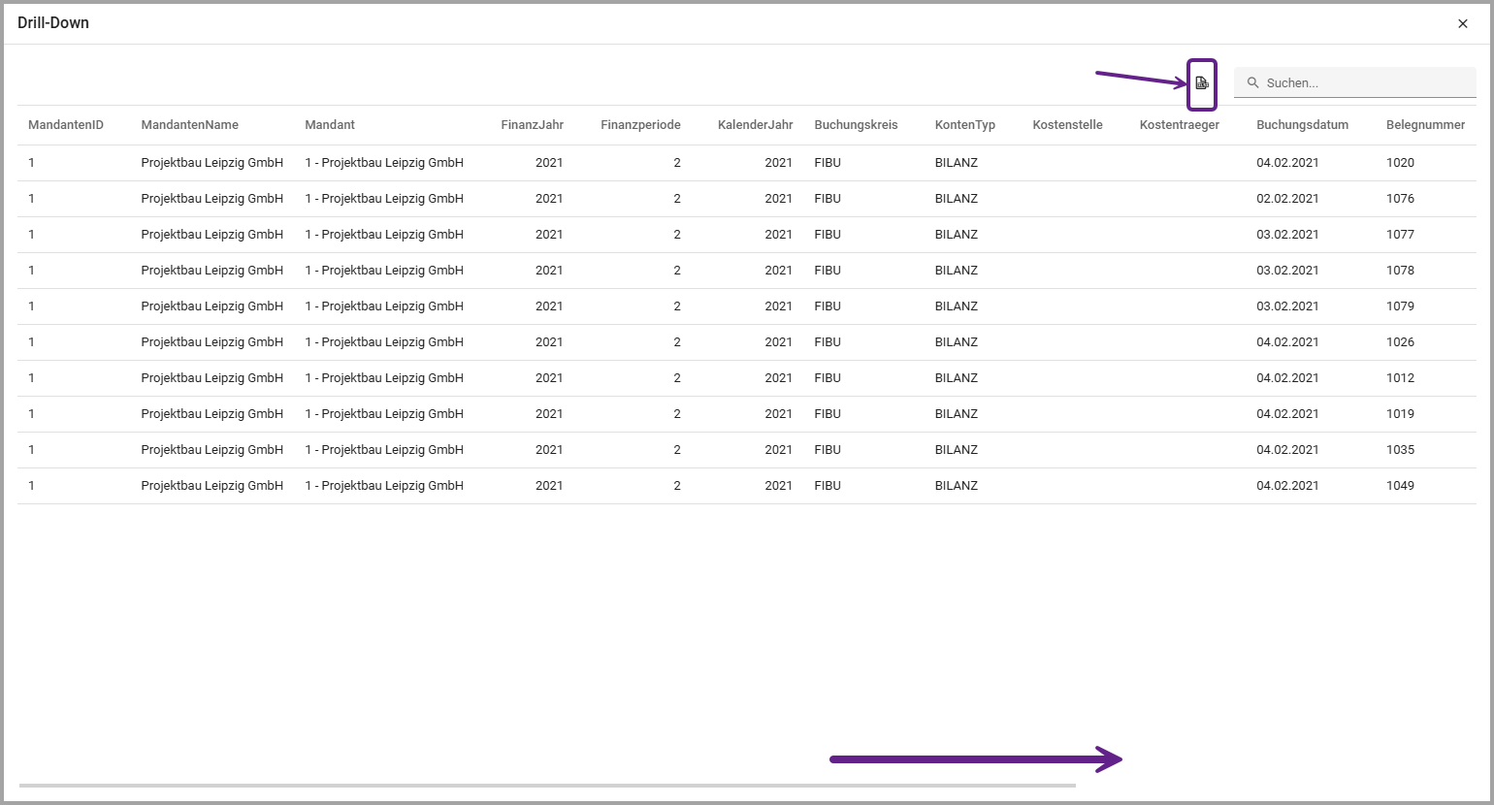Click the cell showing Belegnummer 1049
1494x805 pixels.
pos(1400,486)
